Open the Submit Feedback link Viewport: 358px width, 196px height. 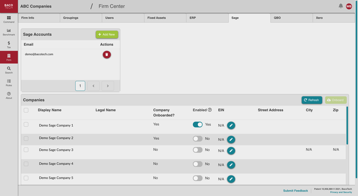[296, 190]
